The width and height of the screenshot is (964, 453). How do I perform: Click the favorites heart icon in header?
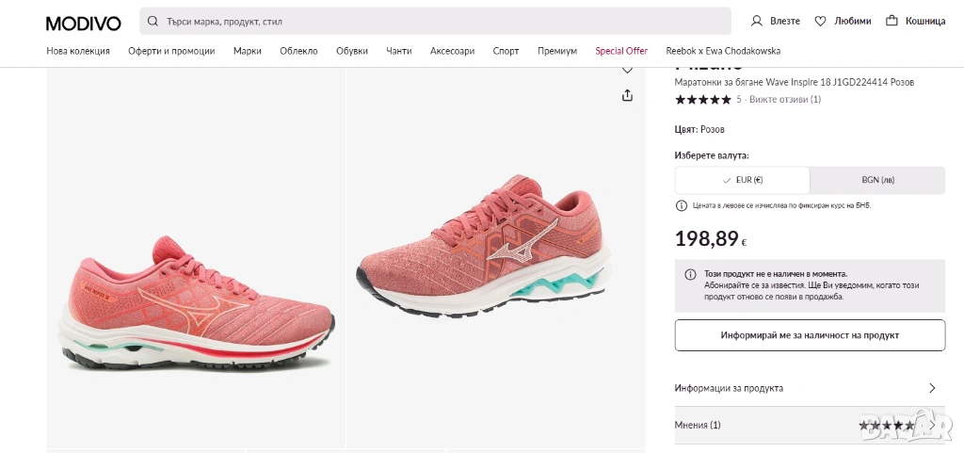pos(820,21)
